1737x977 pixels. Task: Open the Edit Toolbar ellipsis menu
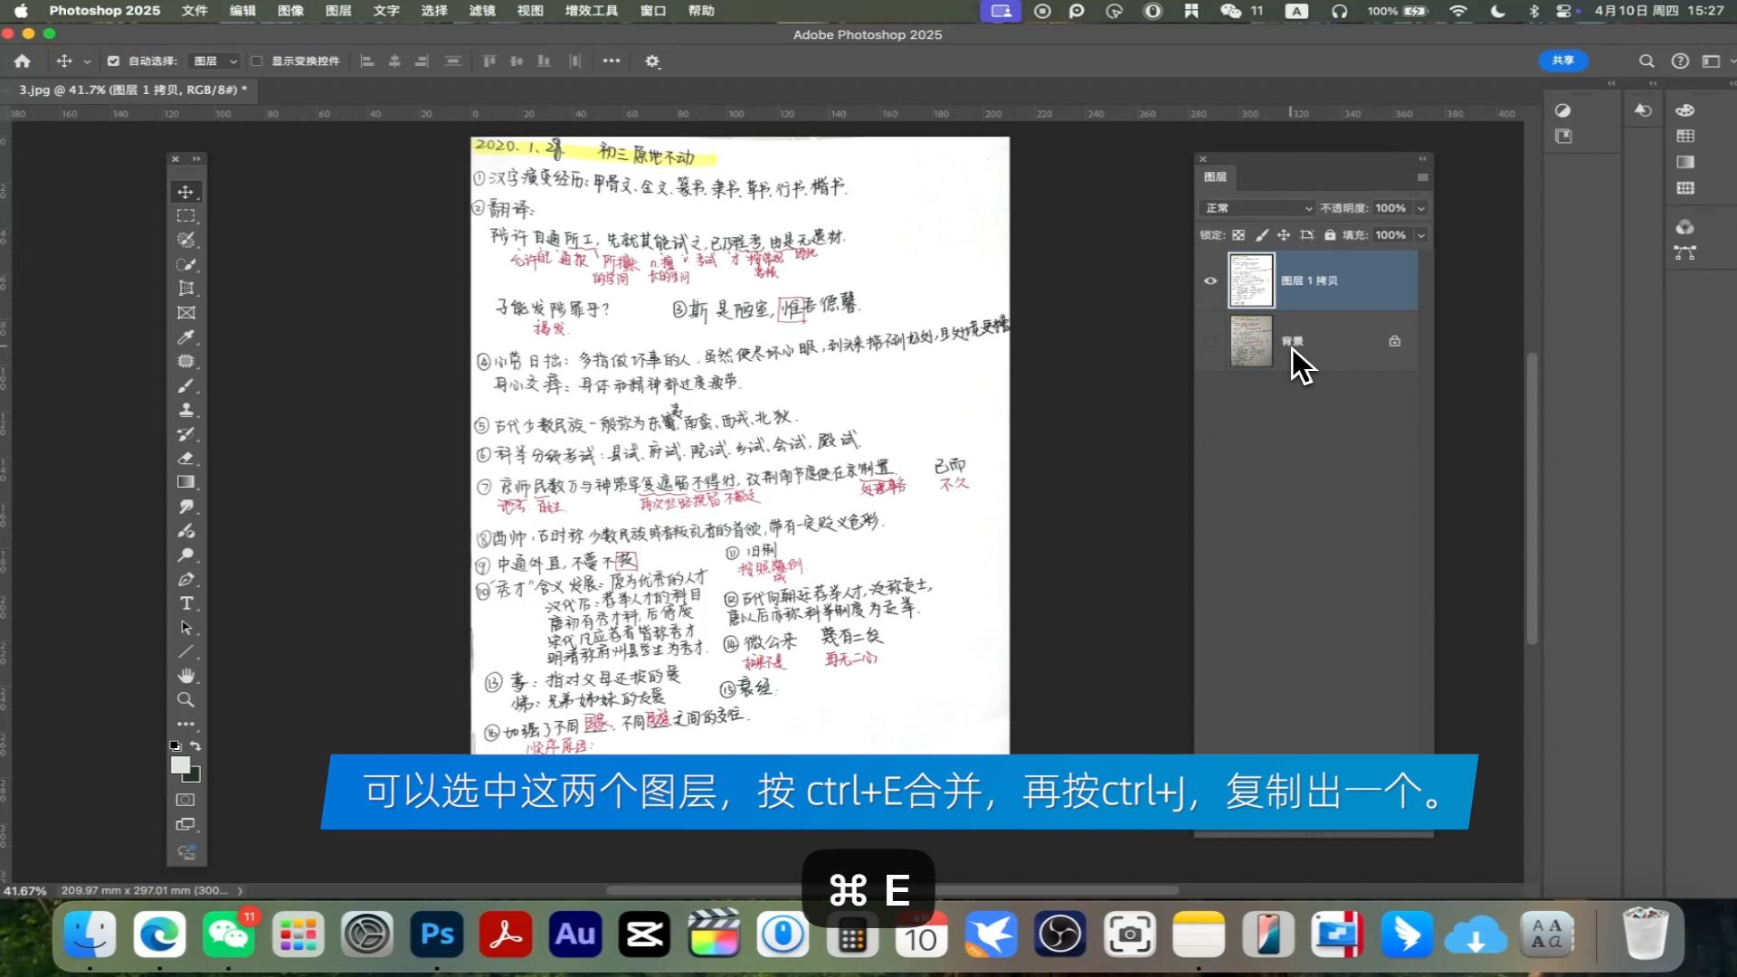coord(185,724)
